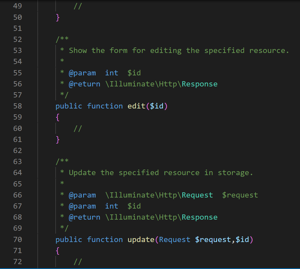Click the @return tag on line 56
300x269 pixels.
[x=84, y=84]
